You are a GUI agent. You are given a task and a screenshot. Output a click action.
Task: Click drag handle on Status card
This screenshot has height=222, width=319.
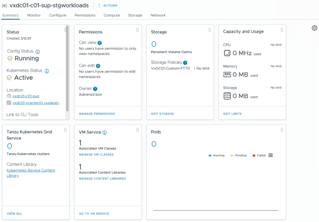pyautogui.click(x=65, y=30)
